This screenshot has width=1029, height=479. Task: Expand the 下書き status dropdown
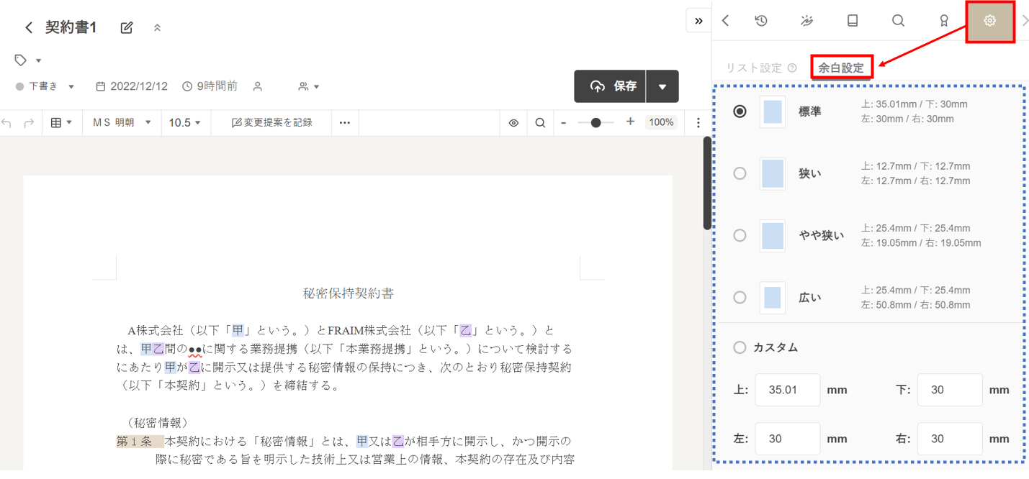click(x=45, y=86)
